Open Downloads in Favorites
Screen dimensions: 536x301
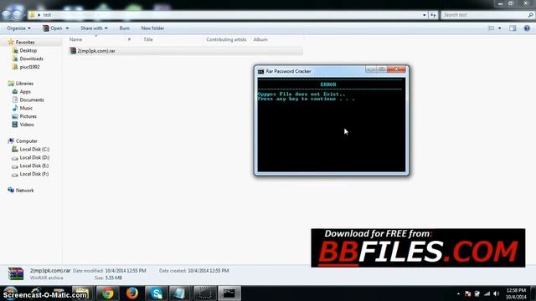point(32,59)
